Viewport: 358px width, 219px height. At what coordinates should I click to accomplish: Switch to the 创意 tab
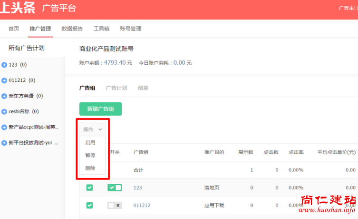(x=143, y=88)
